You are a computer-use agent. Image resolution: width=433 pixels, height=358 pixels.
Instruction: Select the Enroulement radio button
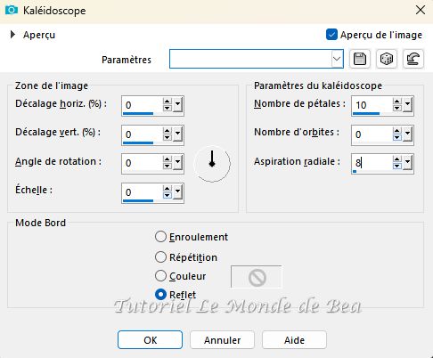tap(160, 237)
